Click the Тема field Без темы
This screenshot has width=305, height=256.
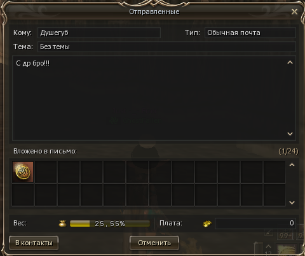point(166,46)
